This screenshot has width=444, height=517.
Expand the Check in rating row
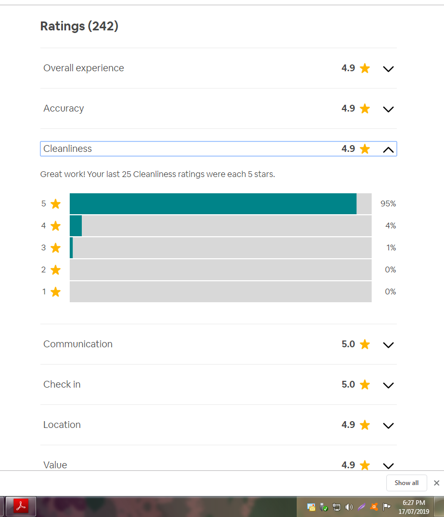tap(388, 385)
